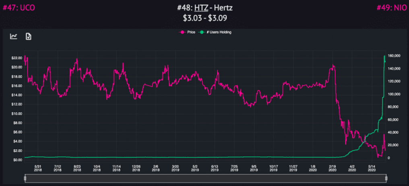409x186 pixels.
Task: Click the 5/31 2018 date axis label
Action: [38, 168]
